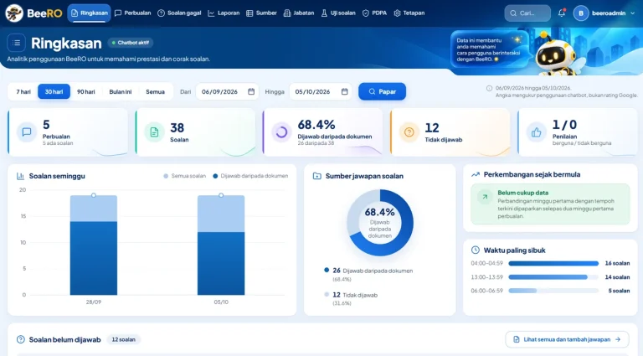The width and height of the screenshot is (643, 356).
Task: Click the Chatbot aktif status badge
Action: pos(131,43)
